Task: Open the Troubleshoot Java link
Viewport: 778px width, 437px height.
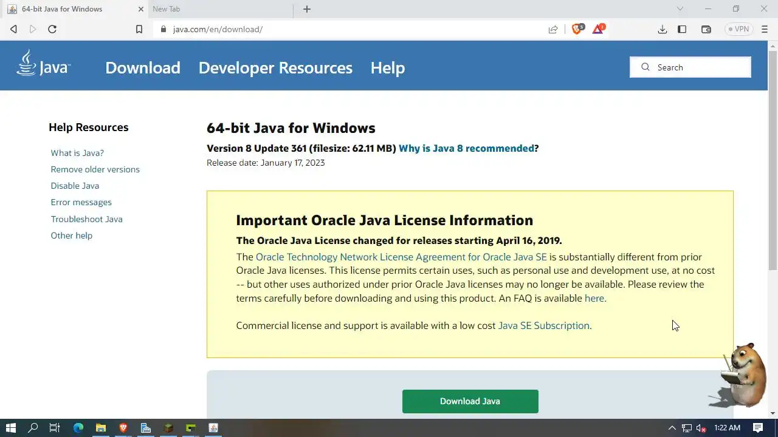Action: point(87,219)
